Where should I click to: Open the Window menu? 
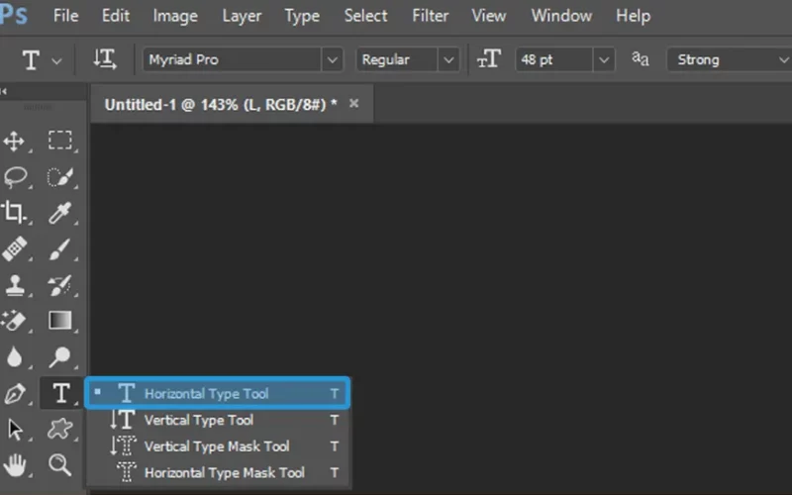561,16
